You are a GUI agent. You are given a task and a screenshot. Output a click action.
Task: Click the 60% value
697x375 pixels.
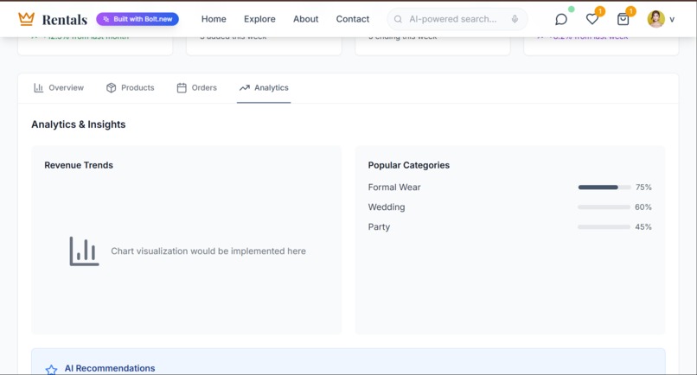[x=643, y=207]
